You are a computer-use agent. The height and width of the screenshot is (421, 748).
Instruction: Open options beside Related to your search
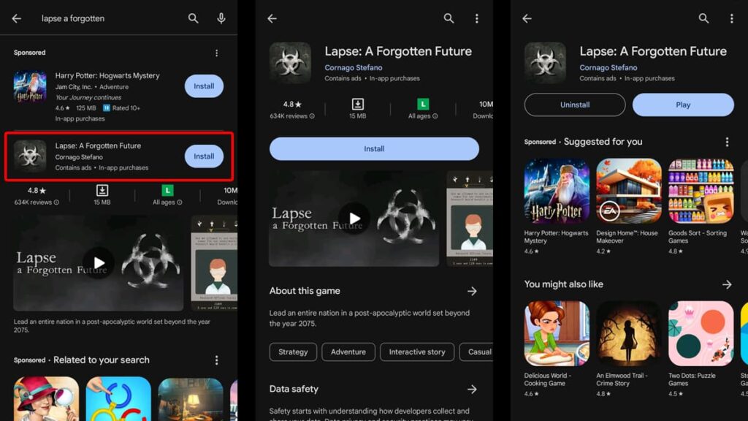point(216,360)
